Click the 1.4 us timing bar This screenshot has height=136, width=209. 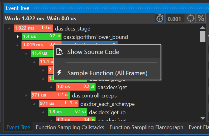42,36
